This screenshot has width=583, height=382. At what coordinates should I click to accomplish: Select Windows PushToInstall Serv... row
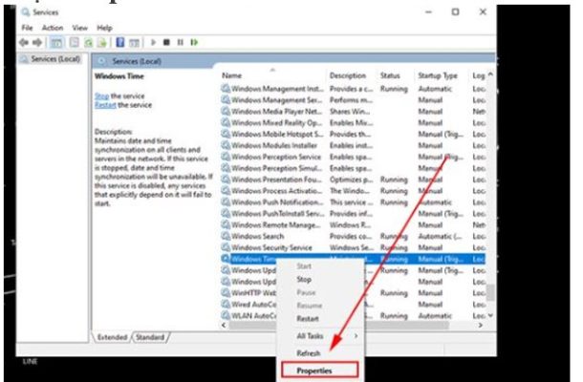pos(354,213)
